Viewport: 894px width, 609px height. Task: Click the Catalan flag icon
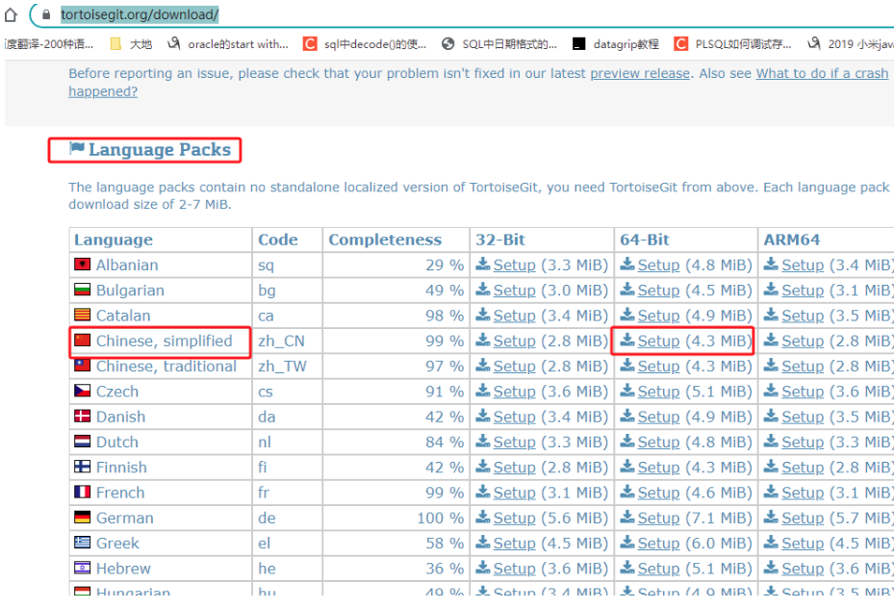tap(83, 315)
